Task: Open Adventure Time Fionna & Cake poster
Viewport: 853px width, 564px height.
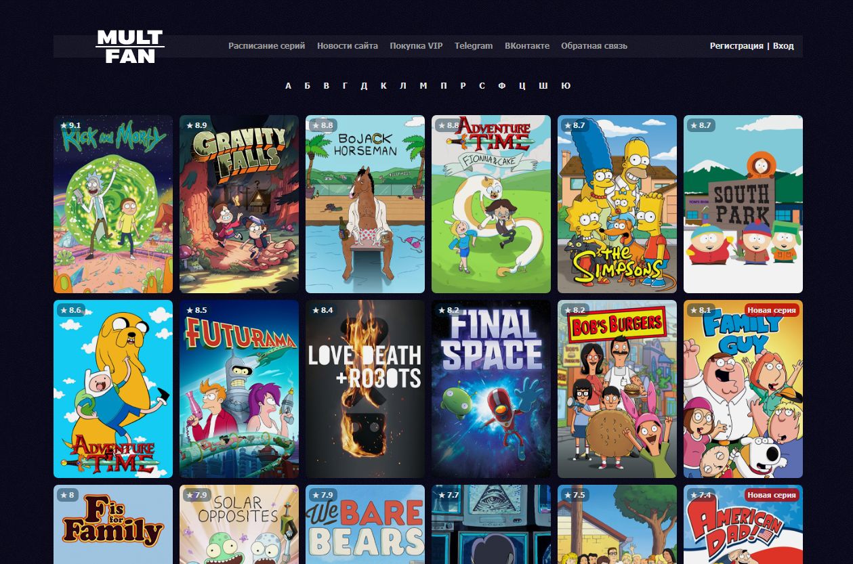Action: click(491, 204)
